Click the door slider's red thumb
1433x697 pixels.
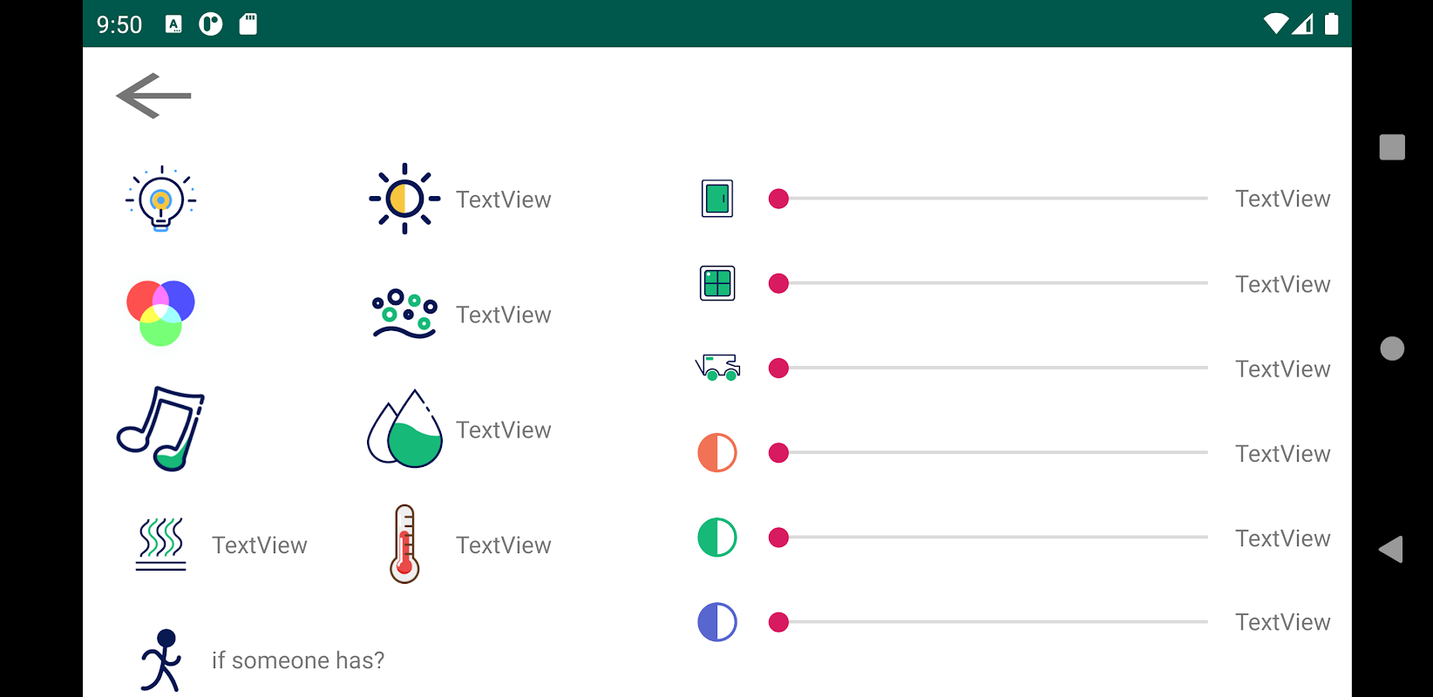coord(778,199)
